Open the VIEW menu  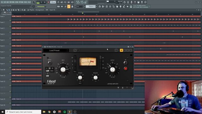coord(17,2)
